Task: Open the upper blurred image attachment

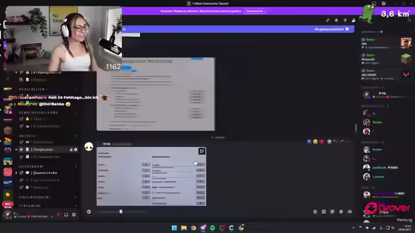Action: pyautogui.click(x=156, y=94)
